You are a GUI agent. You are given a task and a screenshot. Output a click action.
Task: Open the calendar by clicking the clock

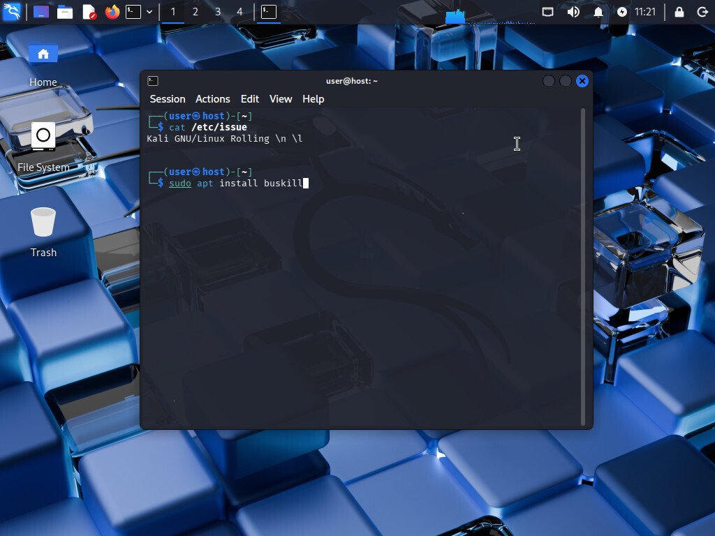pos(644,12)
